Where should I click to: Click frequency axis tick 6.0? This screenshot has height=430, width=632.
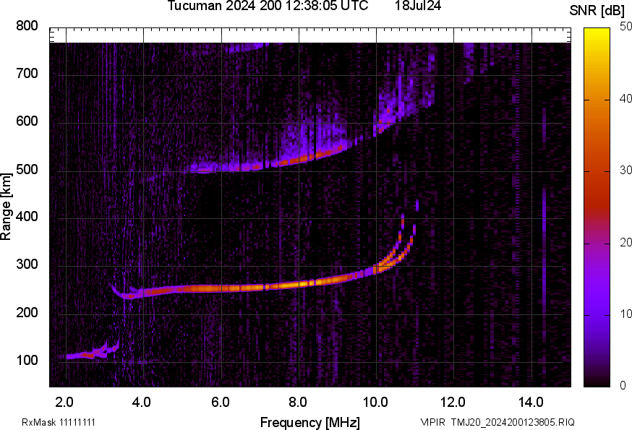[220, 402]
